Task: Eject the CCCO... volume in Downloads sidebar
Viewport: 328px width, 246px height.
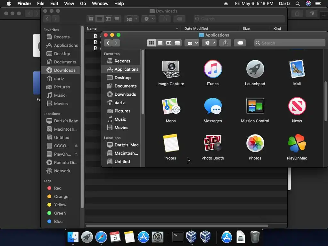Action: tap(76, 146)
